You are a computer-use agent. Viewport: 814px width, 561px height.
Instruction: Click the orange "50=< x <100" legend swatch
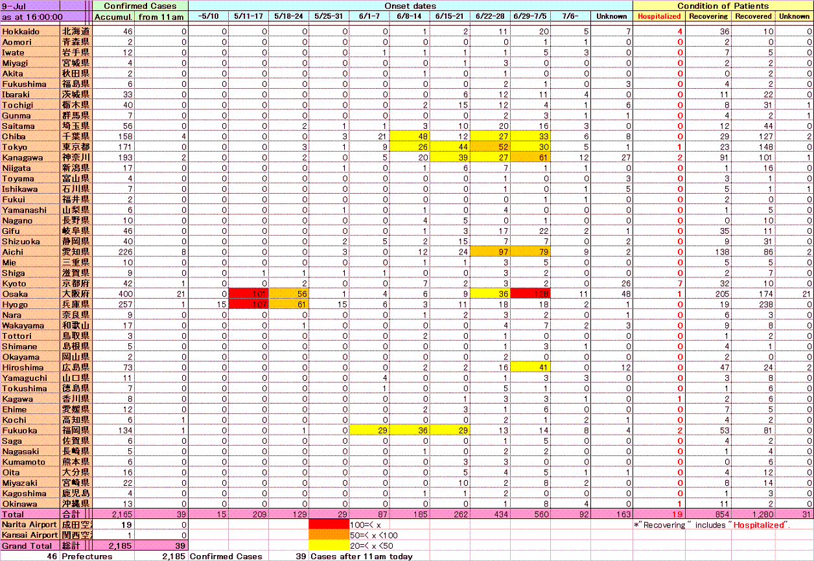pyautogui.click(x=329, y=535)
